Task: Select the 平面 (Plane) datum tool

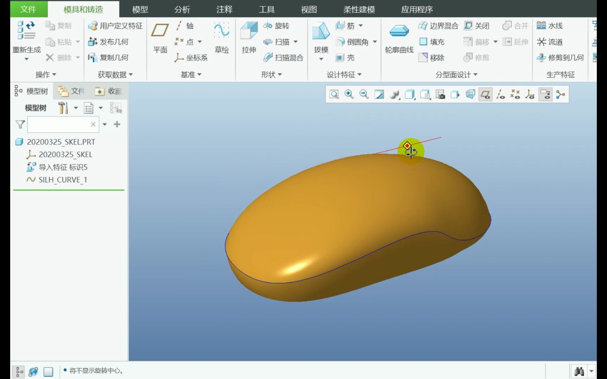Action: click(160, 39)
